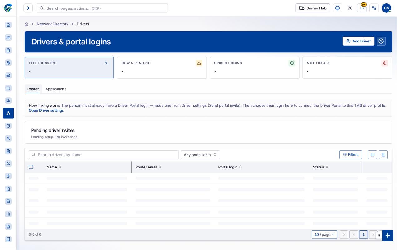This screenshot has height=250, width=400.
Task: Select the Roster tab
Action: pos(33,89)
